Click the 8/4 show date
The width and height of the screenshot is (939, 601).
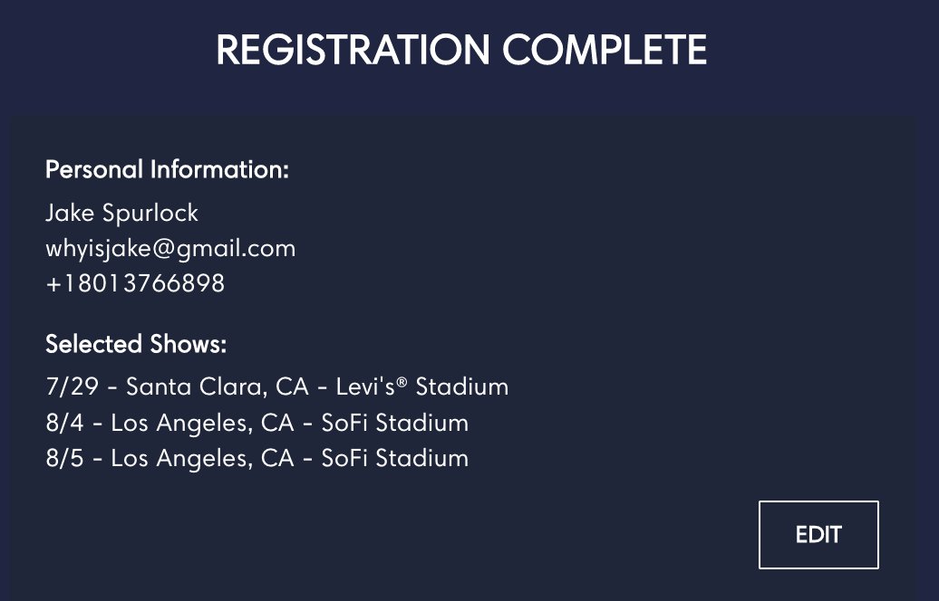[x=62, y=423]
